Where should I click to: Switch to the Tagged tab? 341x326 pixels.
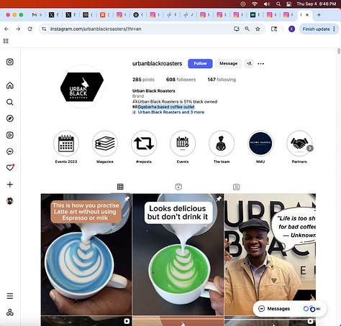[x=236, y=187]
